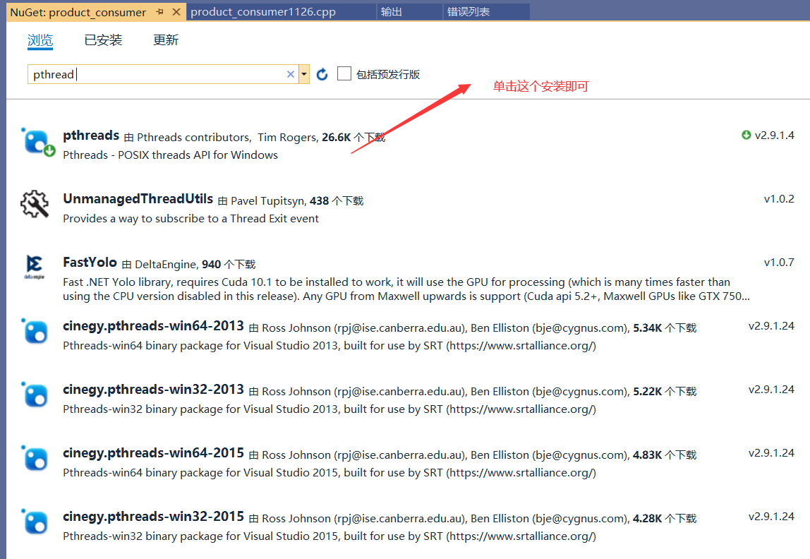Click the green checkmark beside v2.9.1.4
The height and width of the screenshot is (559, 810).
coord(746,135)
